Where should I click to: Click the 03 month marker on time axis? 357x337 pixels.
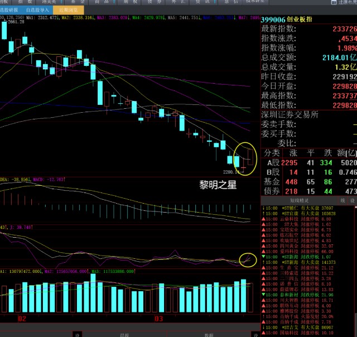[159, 318]
